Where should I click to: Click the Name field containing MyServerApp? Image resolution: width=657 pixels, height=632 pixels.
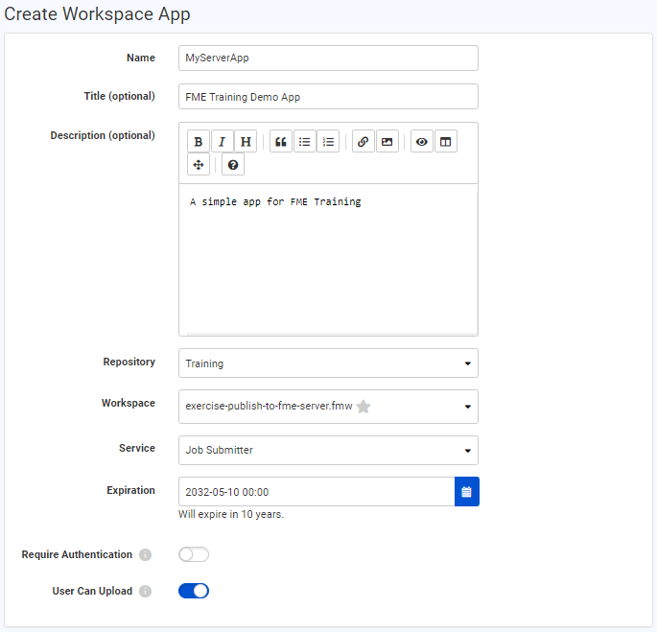pos(328,58)
